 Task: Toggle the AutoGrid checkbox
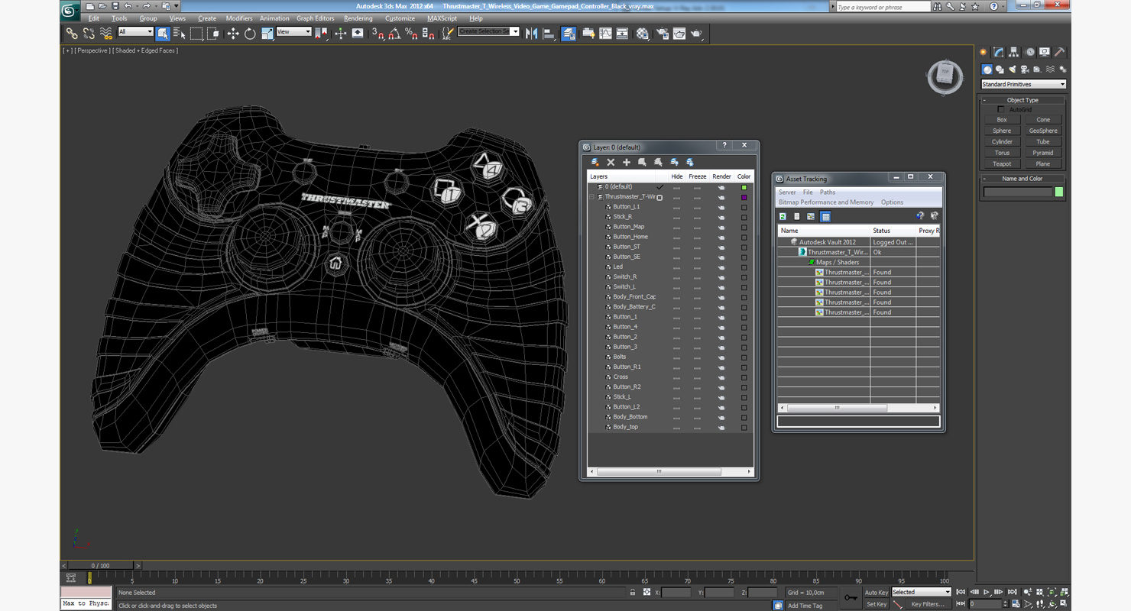click(x=1001, y=109)
